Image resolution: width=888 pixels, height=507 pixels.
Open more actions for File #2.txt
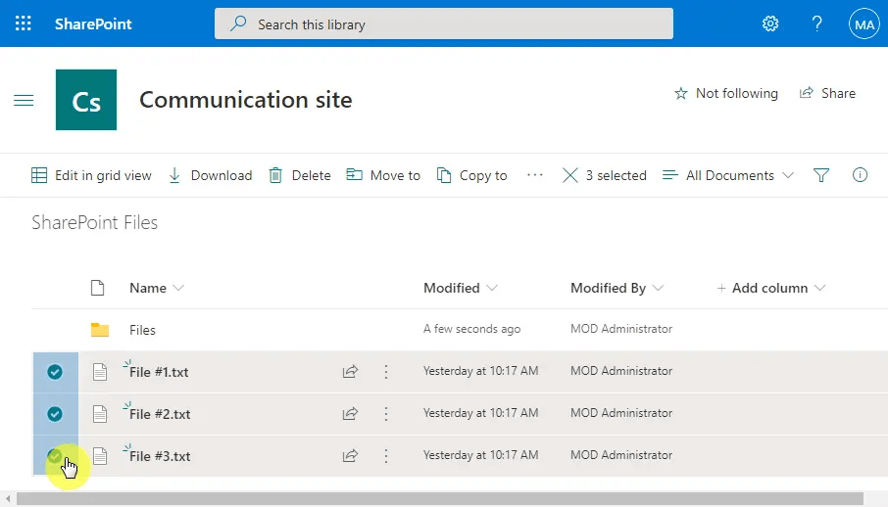[386, 414]
